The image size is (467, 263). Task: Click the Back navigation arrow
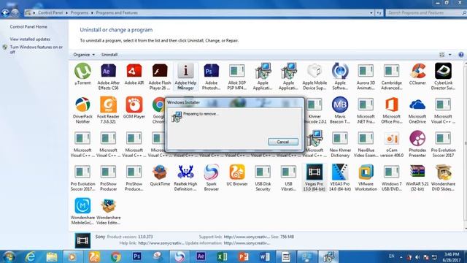[x=5, y=12]
